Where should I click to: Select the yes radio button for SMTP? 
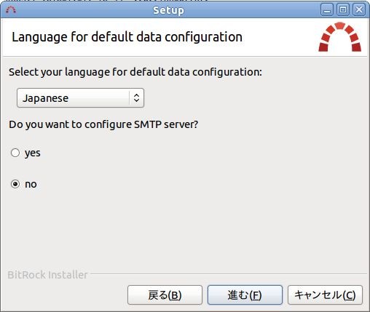(x=15, y=153)
